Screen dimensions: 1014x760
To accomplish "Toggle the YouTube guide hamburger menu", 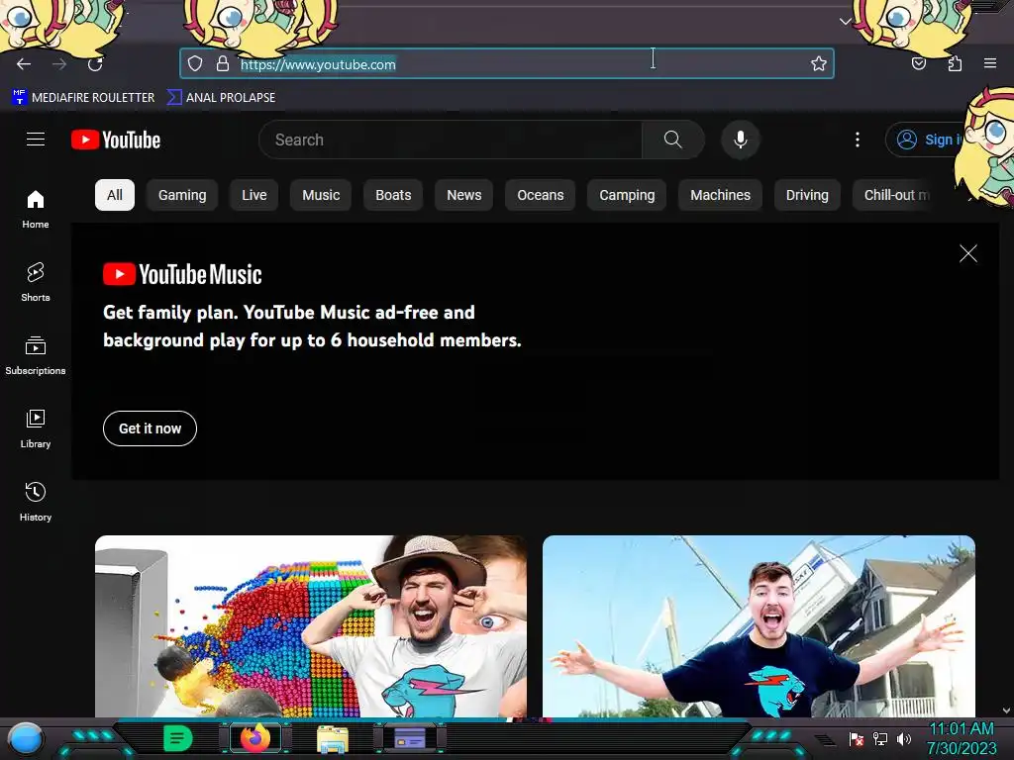I will 36,140.
